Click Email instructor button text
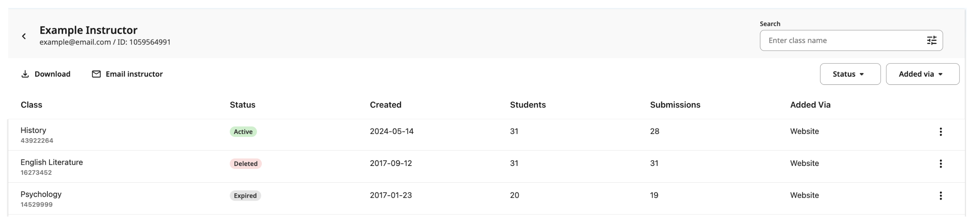The image size is (971, 223). tap(134, 74)
